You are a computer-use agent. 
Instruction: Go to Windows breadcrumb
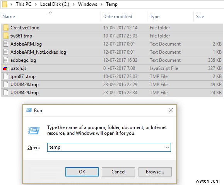point(87,4)
